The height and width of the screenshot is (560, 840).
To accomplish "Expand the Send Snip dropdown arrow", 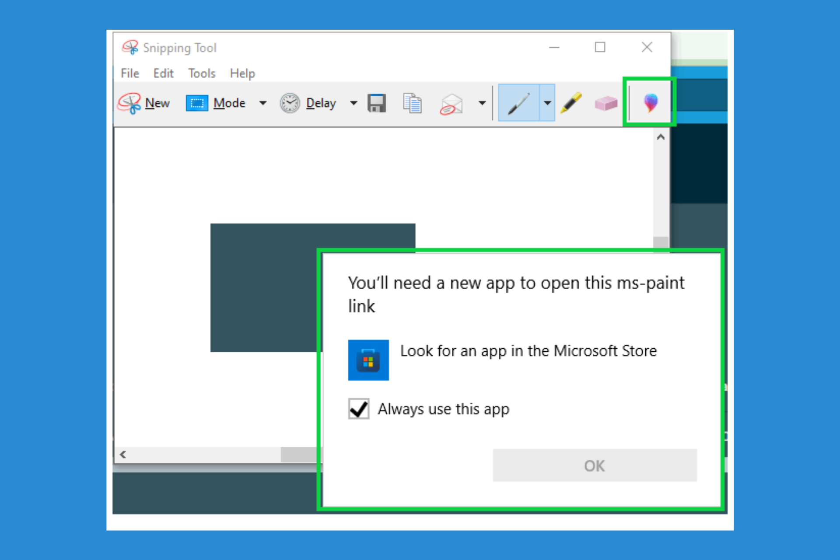I will [x=482, y=103].
